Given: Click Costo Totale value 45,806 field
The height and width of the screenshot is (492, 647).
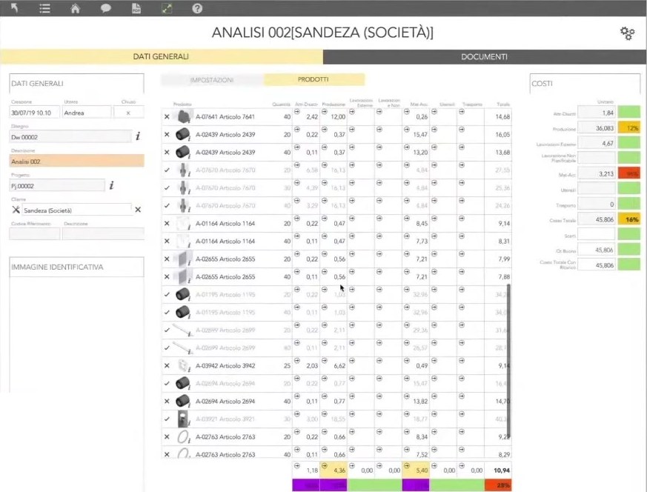Looking at the screenshot, I should (x=597, y=219).
